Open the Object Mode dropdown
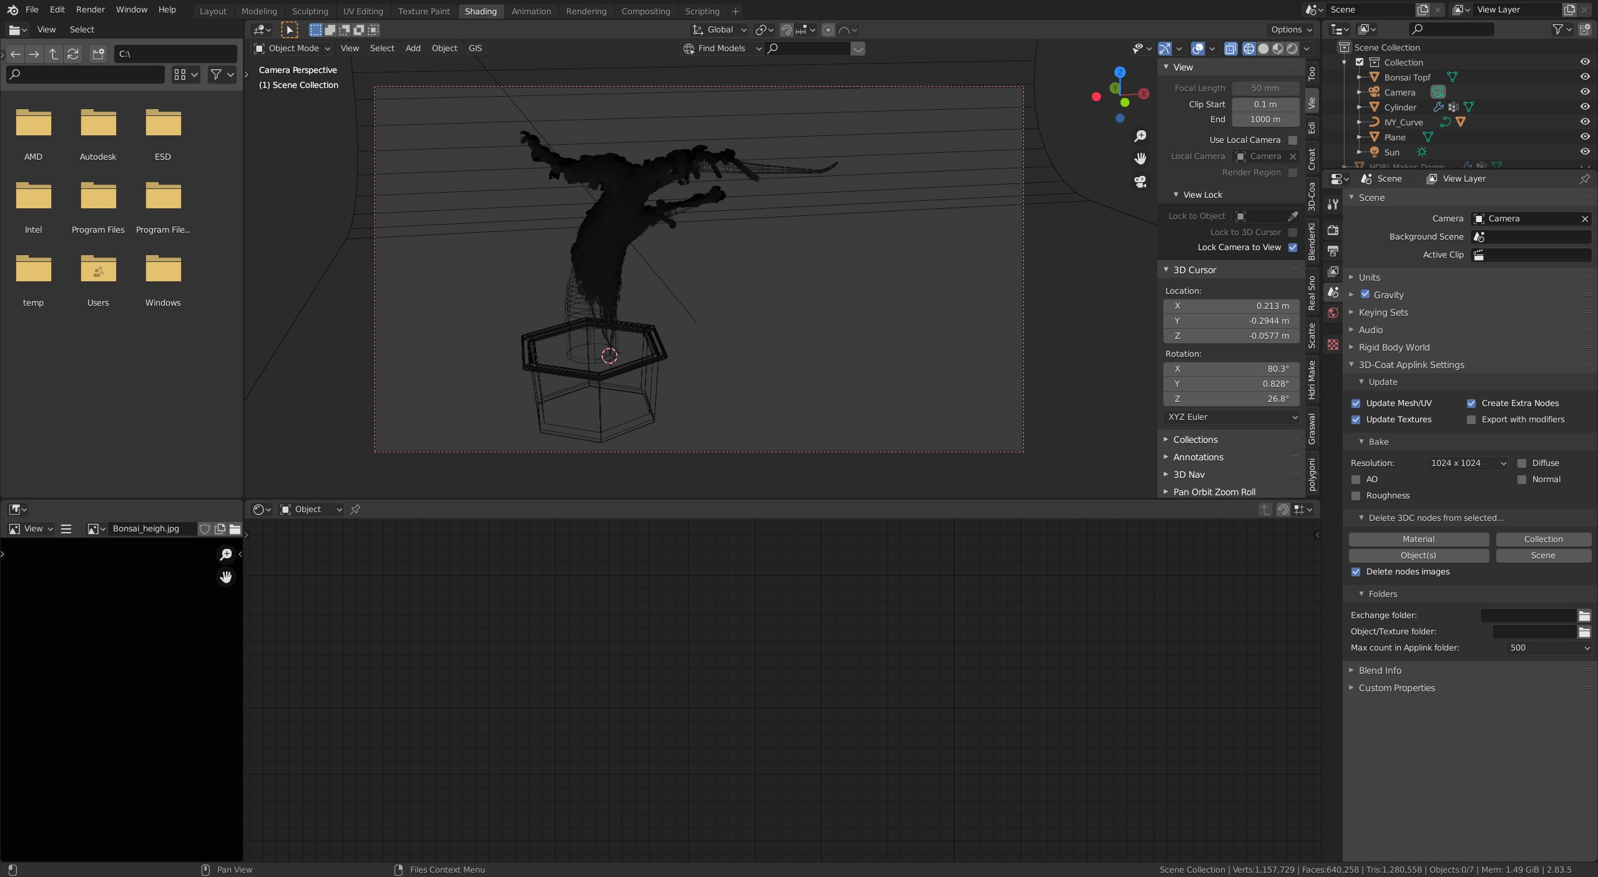The height and width of the screenshot is (877, 1598). pyautogui.click(x=292, y=49)
